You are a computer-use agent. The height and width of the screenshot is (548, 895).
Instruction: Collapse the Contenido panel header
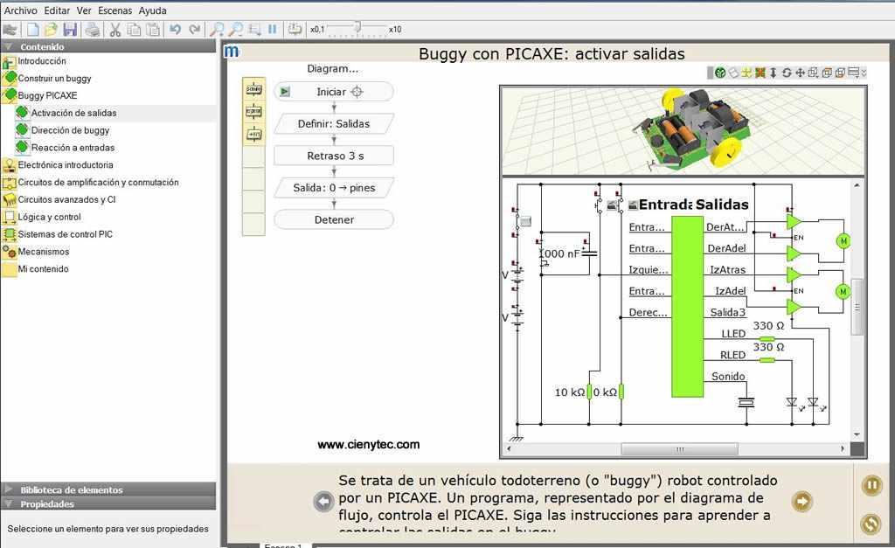[8, 47]
